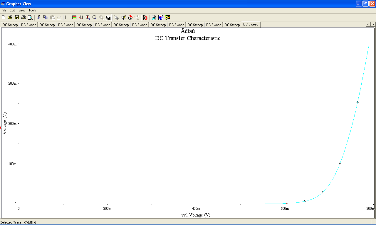Open the File menu
Viewport: 376px width, 225px height.
(4, 10)
